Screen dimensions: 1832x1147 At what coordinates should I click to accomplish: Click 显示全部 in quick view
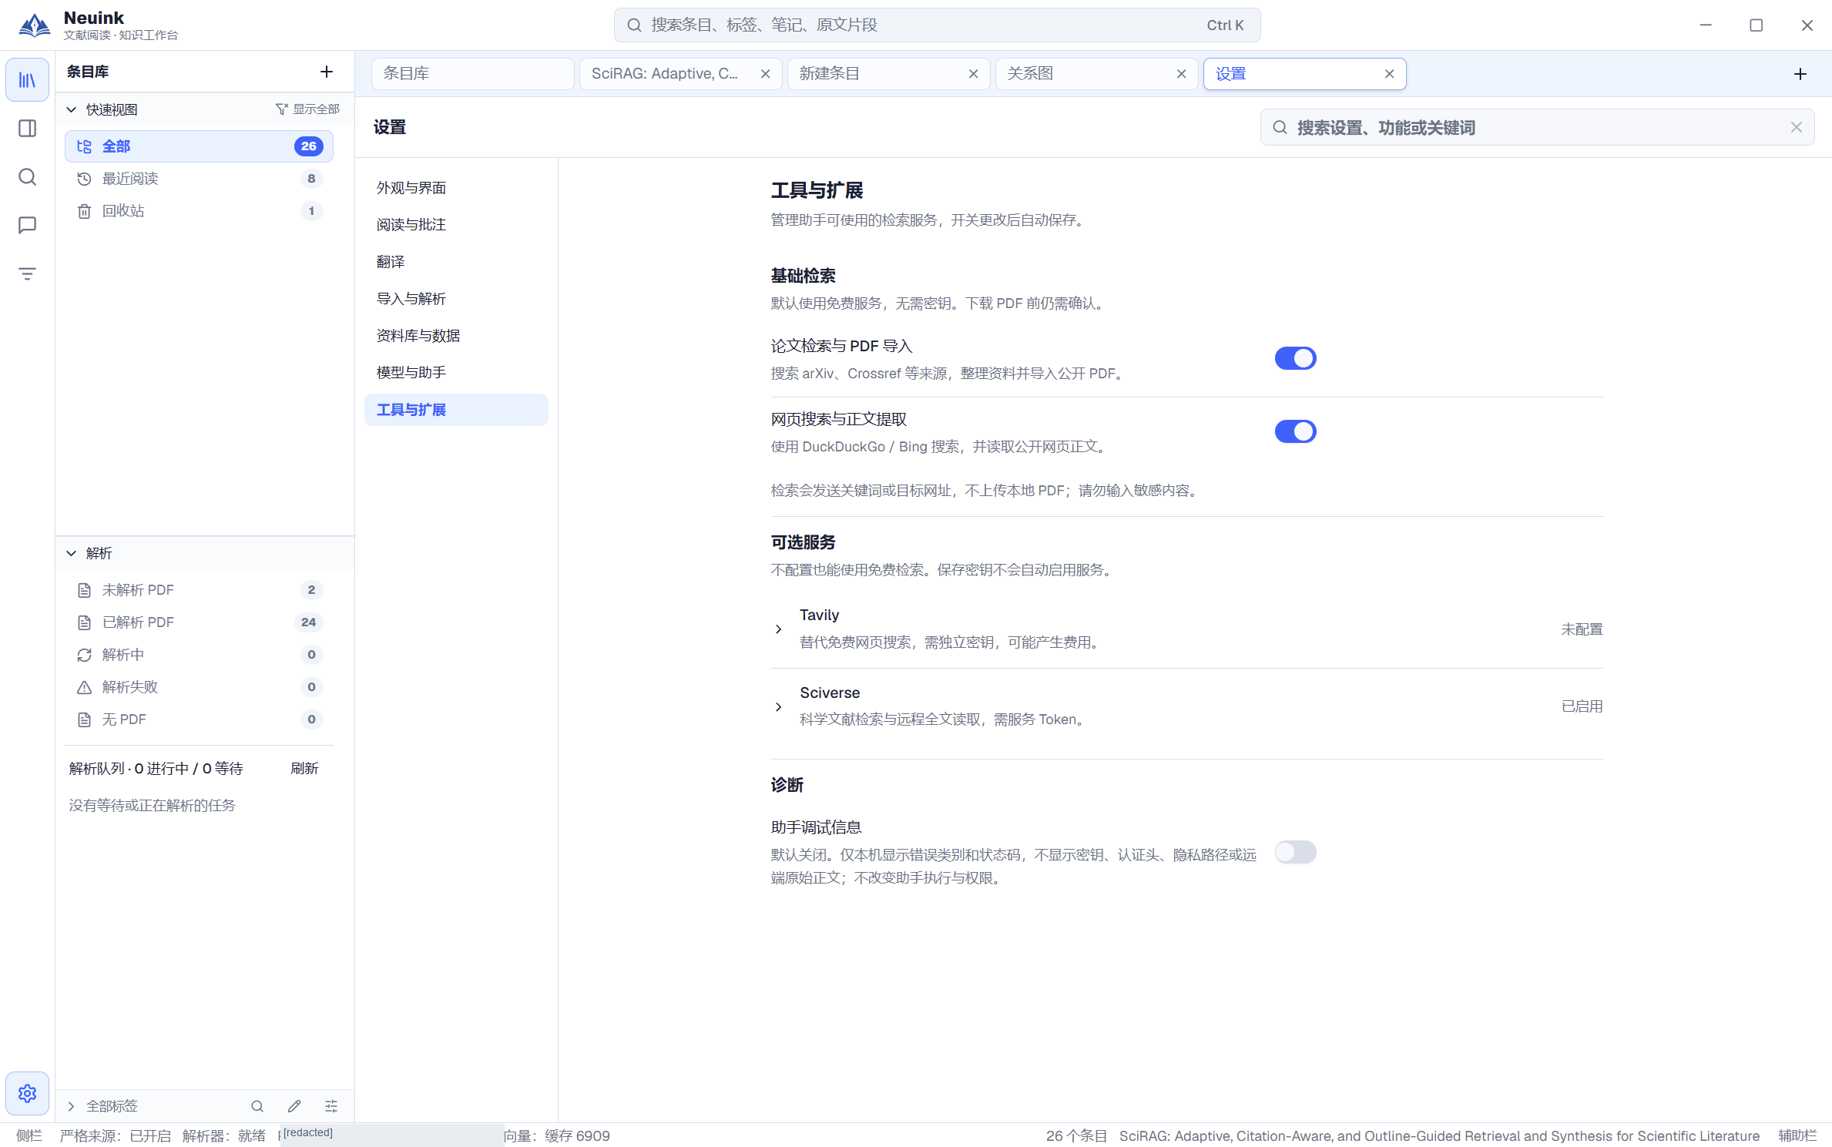tap(316, 109)
